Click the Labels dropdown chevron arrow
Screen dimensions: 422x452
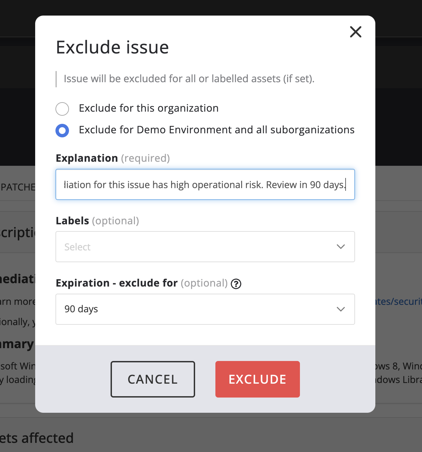[341, 247]
